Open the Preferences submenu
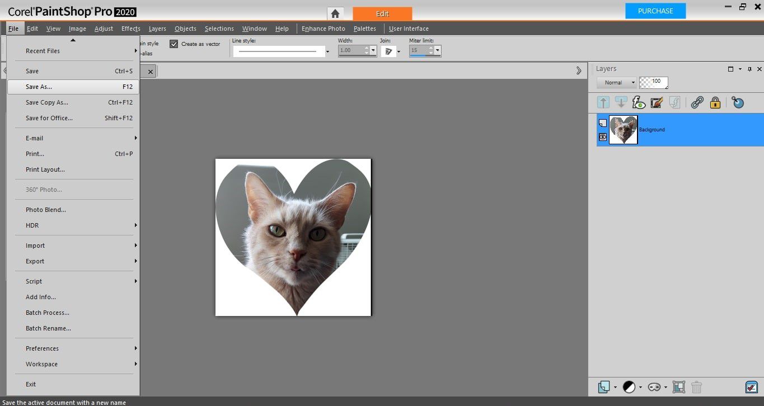764x406 pixels. (73, 348)
